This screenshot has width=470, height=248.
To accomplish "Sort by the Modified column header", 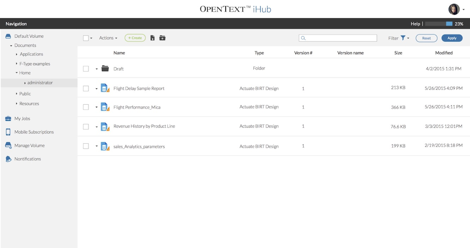I will 444,53.
